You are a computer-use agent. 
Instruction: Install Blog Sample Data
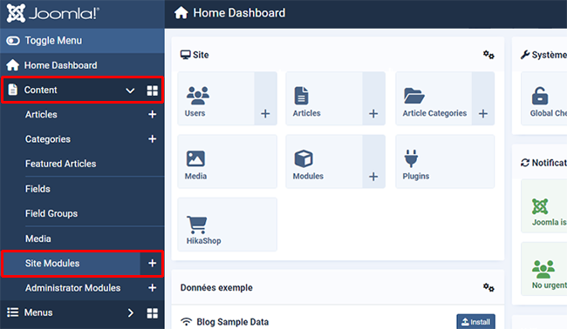pyautogui.click(x=476, y=321)
